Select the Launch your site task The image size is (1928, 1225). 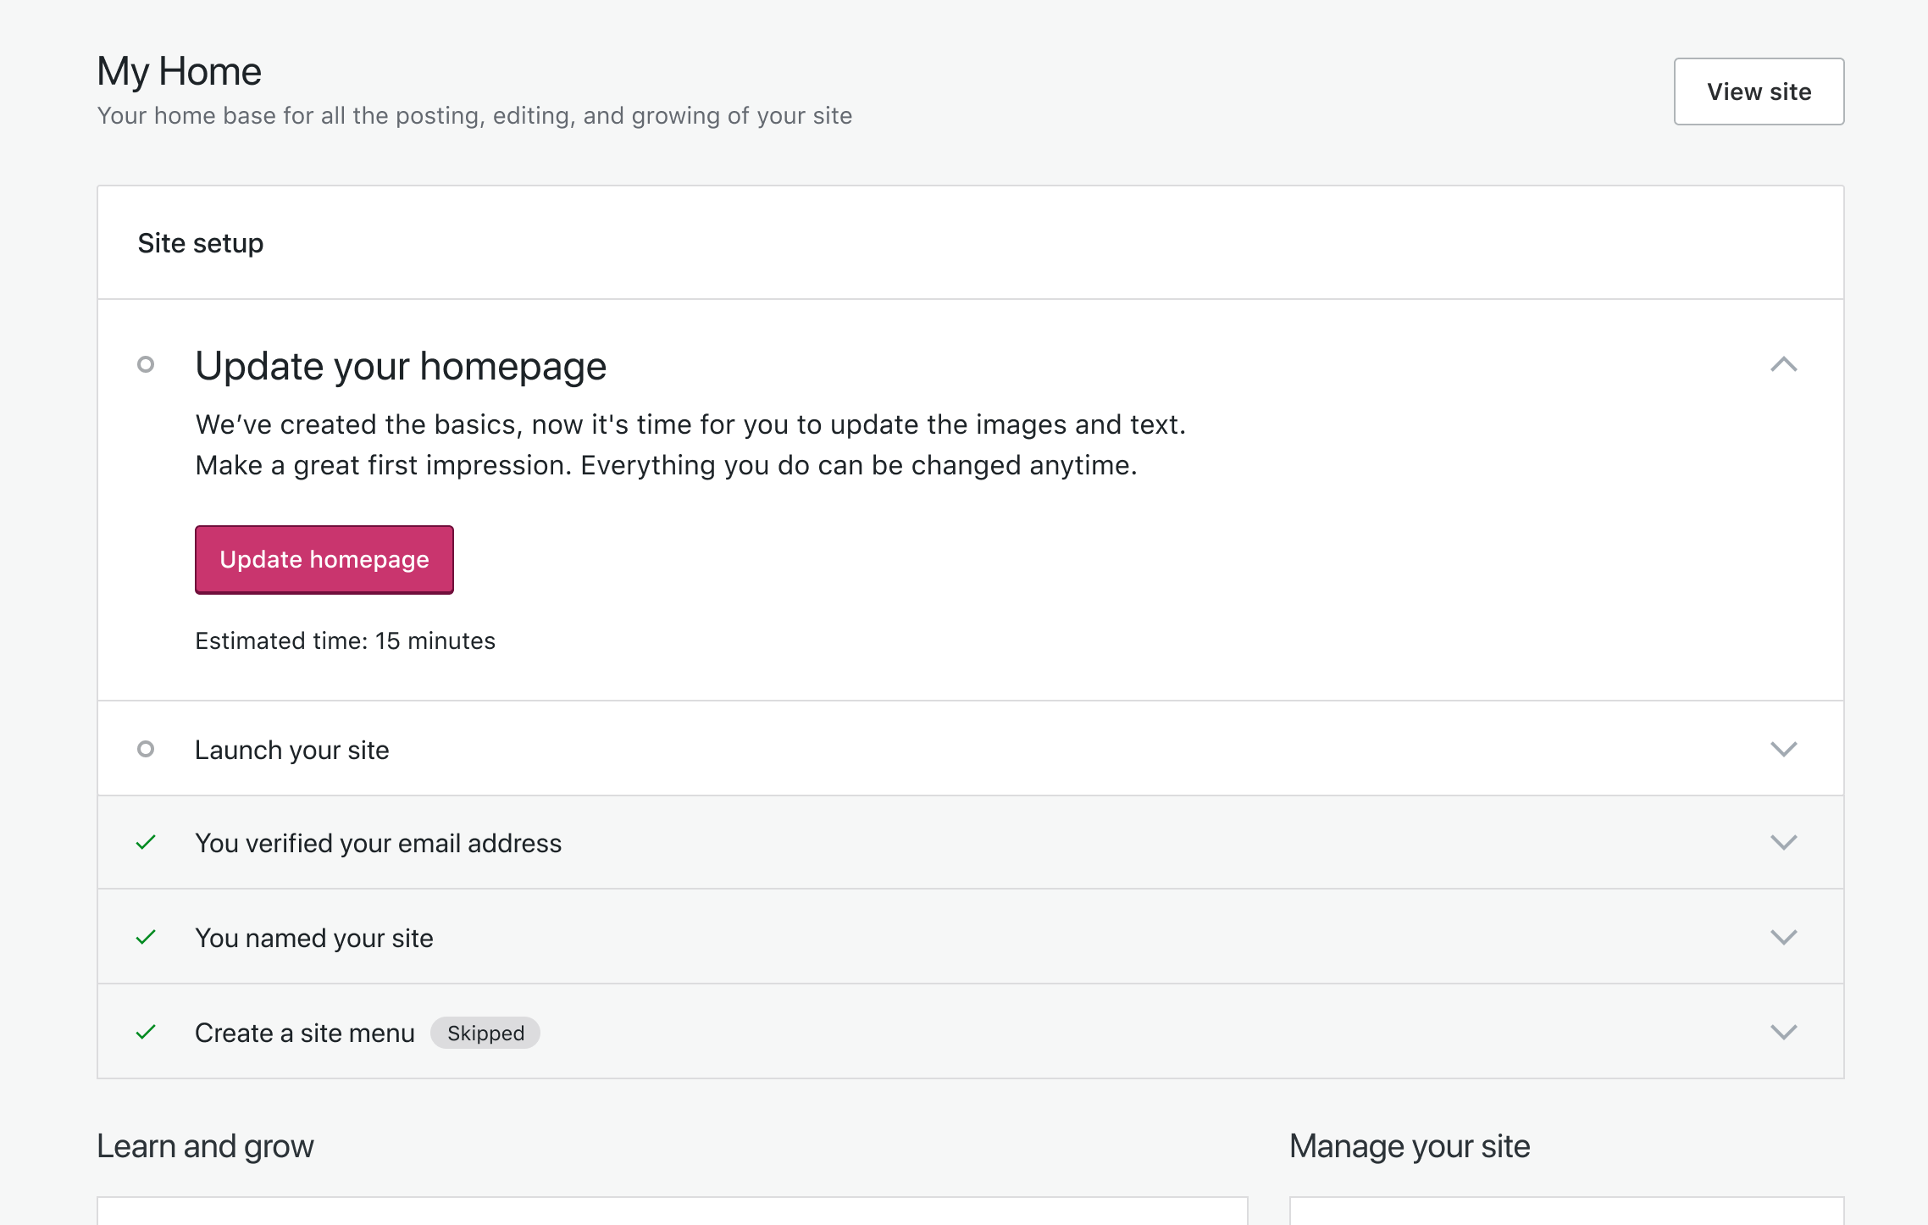[x=291, y=750]
